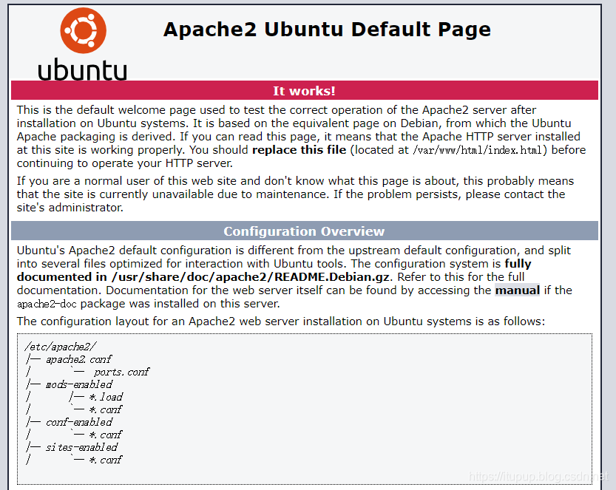Image resolution: width=616 pixels, height=490 pixels.
Task: Click *.load in the config tree
Action: [106, 397]
